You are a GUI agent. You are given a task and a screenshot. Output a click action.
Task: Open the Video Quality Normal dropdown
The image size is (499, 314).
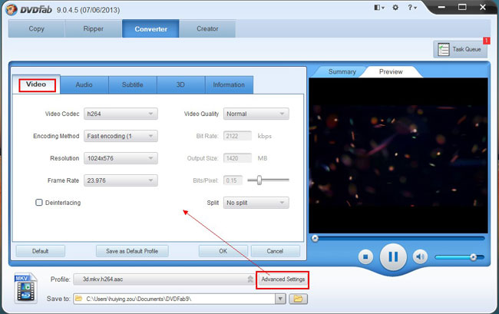click(256, 114)
